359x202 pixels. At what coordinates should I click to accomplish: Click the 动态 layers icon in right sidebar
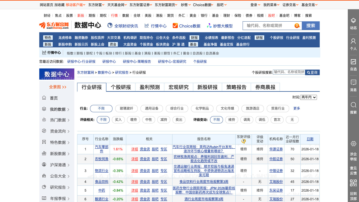353,21
